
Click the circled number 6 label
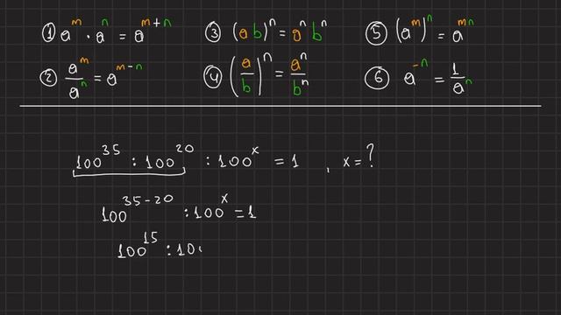[377, 78]
